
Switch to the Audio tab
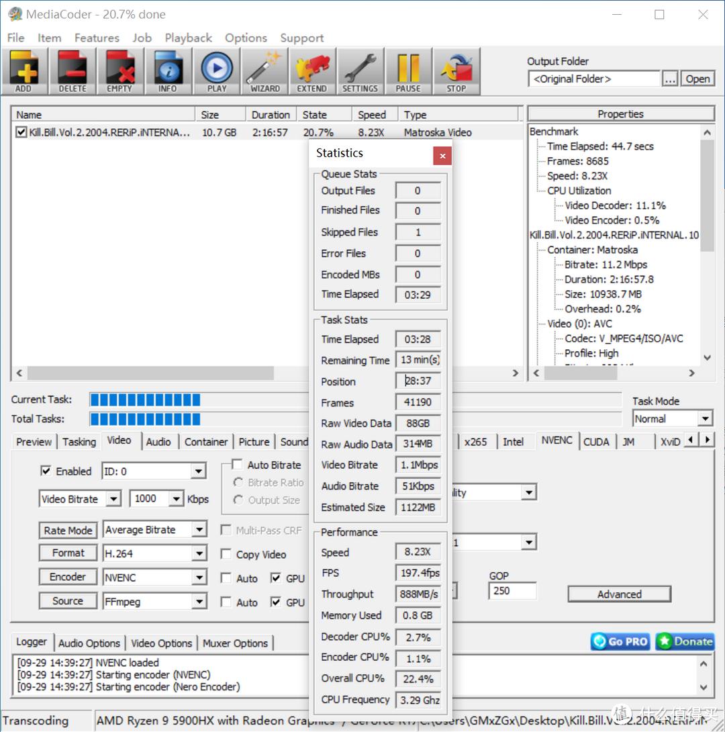(x=159, y=441)
